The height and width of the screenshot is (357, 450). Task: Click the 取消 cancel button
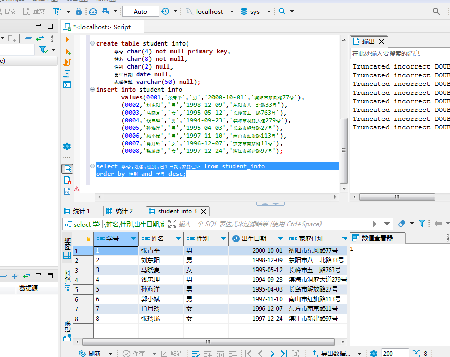point(172,353)
